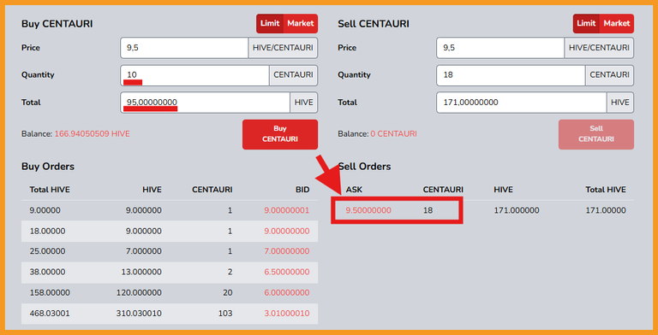Click buy order Total HIVE 25.00000
658x335 pixels.
47,251
